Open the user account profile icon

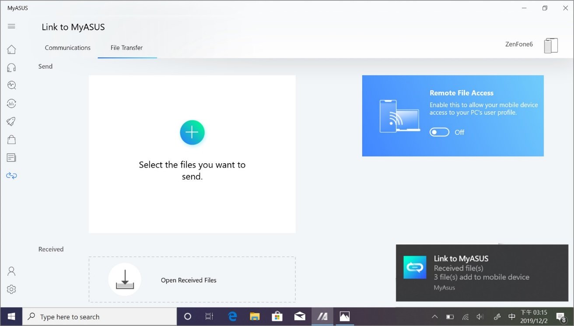[11, 271]
